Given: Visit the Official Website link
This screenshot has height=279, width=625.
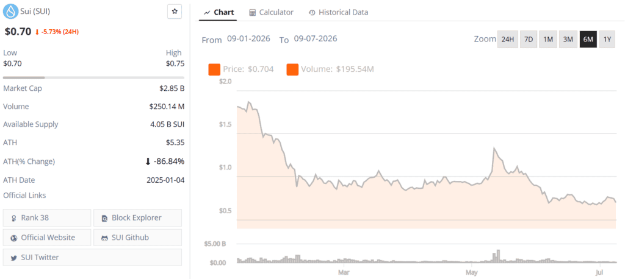Looking at the screenshot, I should click(x=47, y=238).
